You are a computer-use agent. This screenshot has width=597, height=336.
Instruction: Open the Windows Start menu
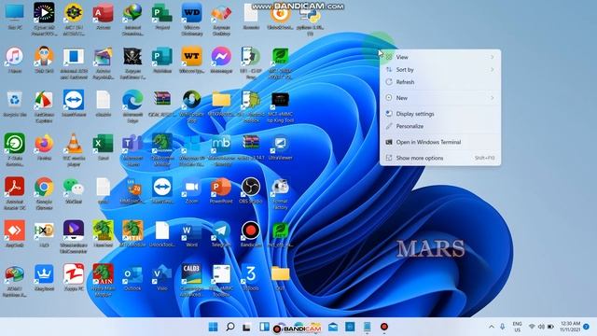coord(214,327)
